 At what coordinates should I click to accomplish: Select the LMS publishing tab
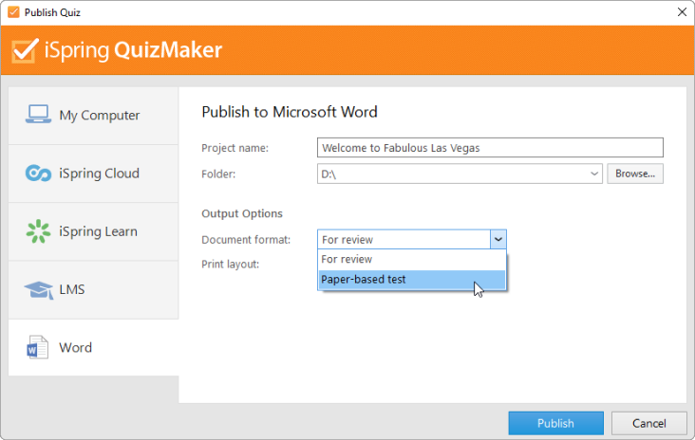(x=94, y=289)
